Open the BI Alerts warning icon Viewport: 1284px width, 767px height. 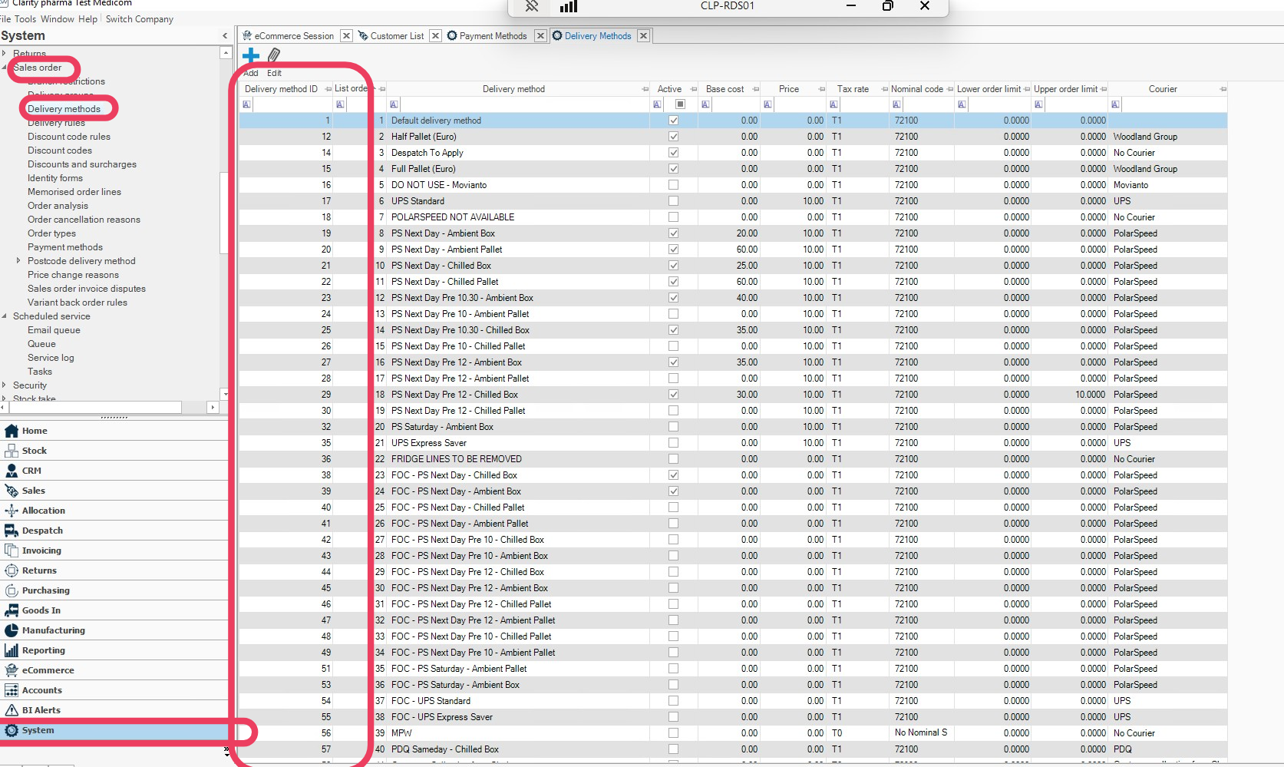point(12,710)
